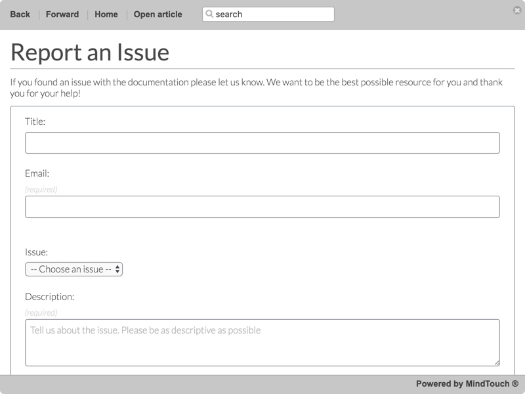Go to Home in the top bar

coord(107,13)
